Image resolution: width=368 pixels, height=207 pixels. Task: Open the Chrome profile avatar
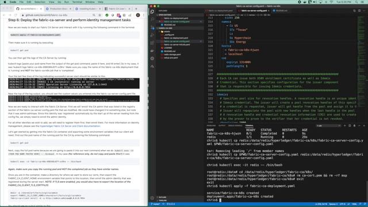pyautogui.click(x=138, y=15)
